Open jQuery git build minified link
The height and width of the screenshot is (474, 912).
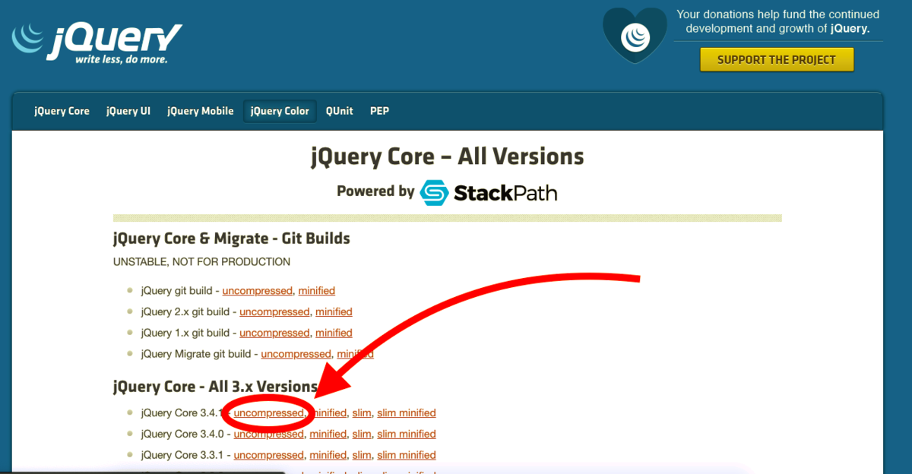pyautogui.click(x=317, y=291)
